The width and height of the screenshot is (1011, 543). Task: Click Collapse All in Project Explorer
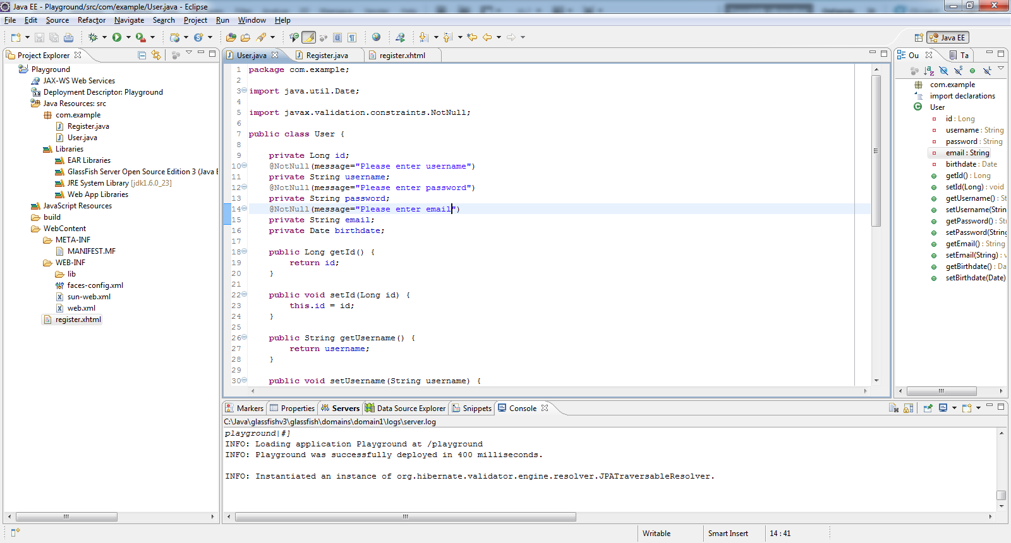pyautogui.click(x=142, y=56)
